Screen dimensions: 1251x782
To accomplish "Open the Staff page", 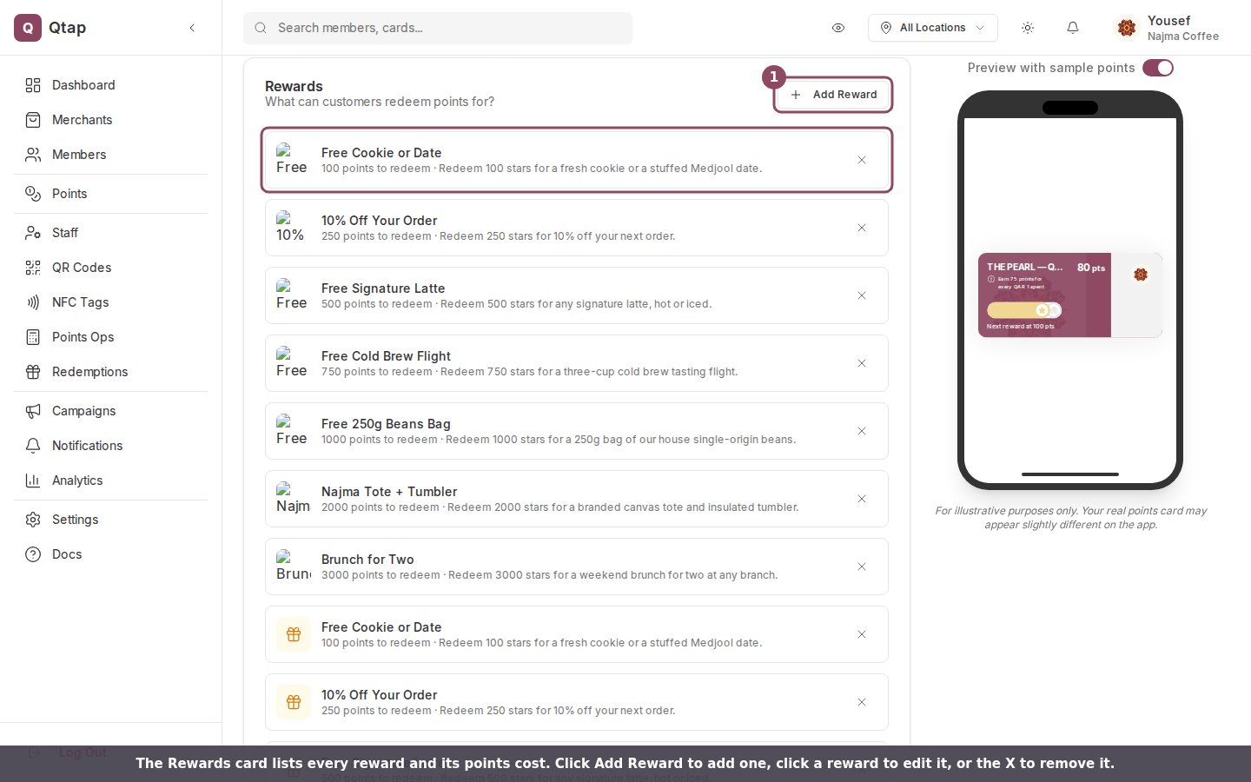I will click(111, 233).
